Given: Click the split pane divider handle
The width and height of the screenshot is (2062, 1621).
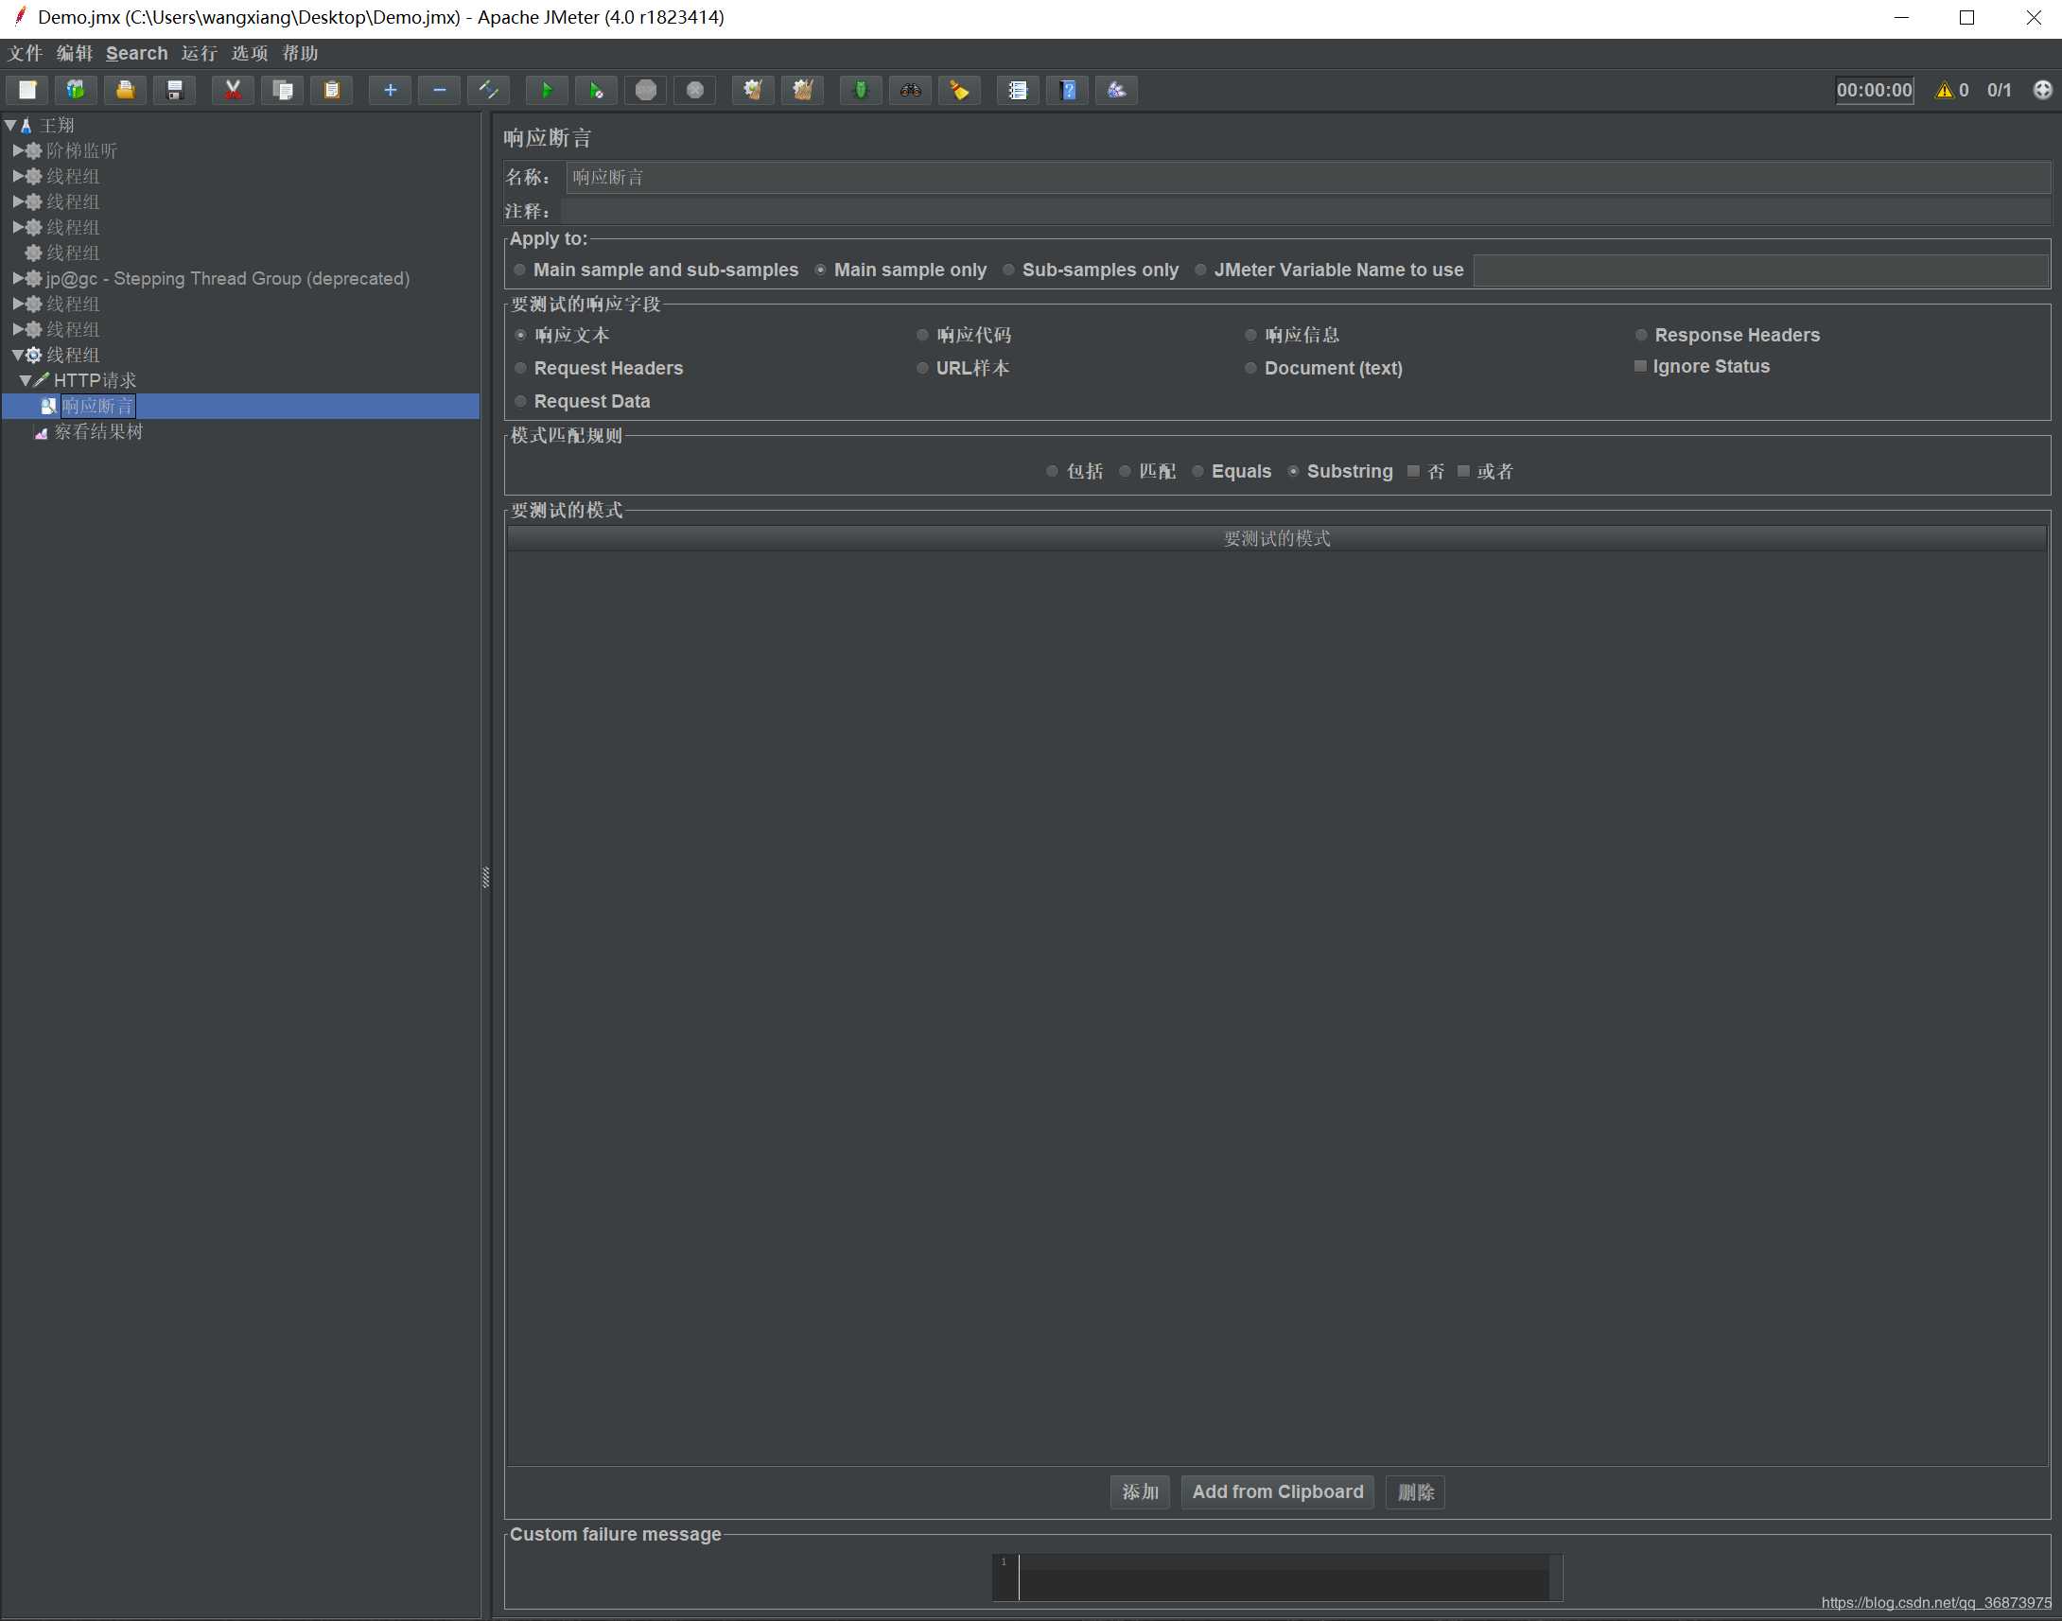Looking at the screenshot, I should [x=486, y=877].
